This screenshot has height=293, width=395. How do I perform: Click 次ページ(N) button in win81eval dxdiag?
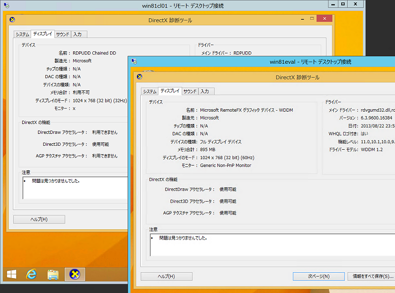[x=318, y=276]
